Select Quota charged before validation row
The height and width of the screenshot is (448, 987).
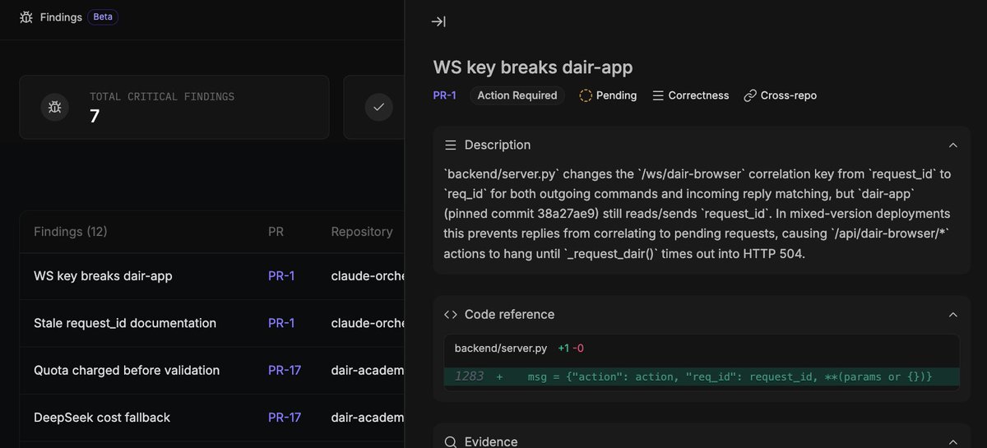click(213, 370)
